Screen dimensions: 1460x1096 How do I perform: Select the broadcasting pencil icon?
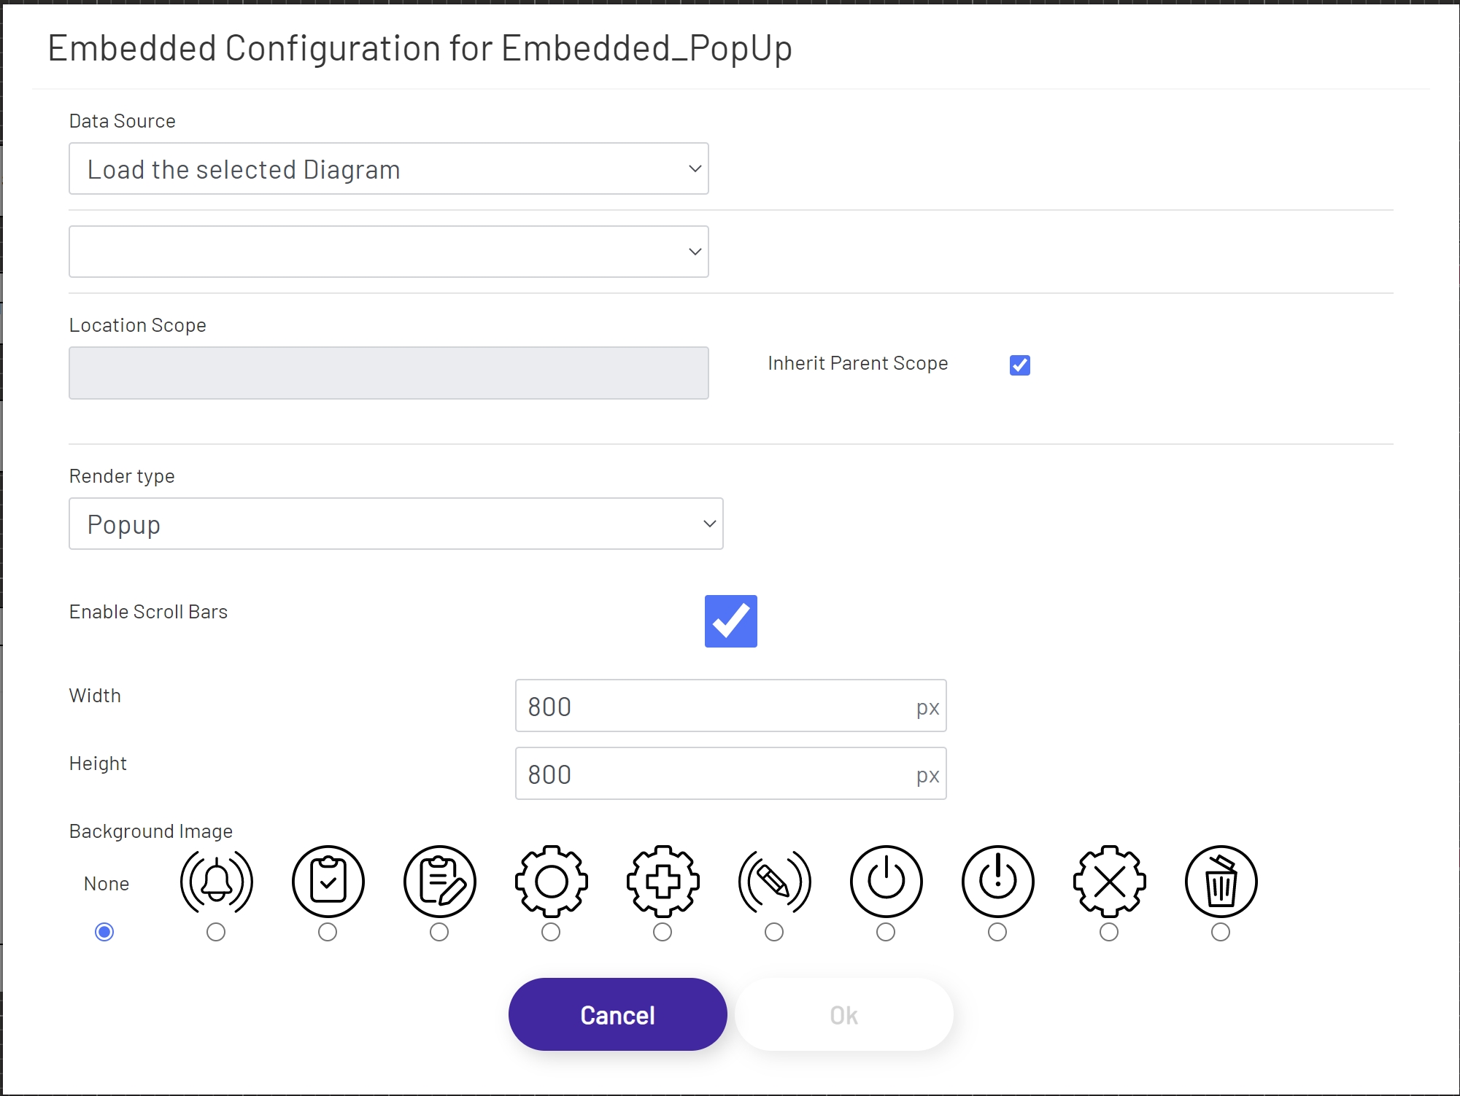(774, 882)
